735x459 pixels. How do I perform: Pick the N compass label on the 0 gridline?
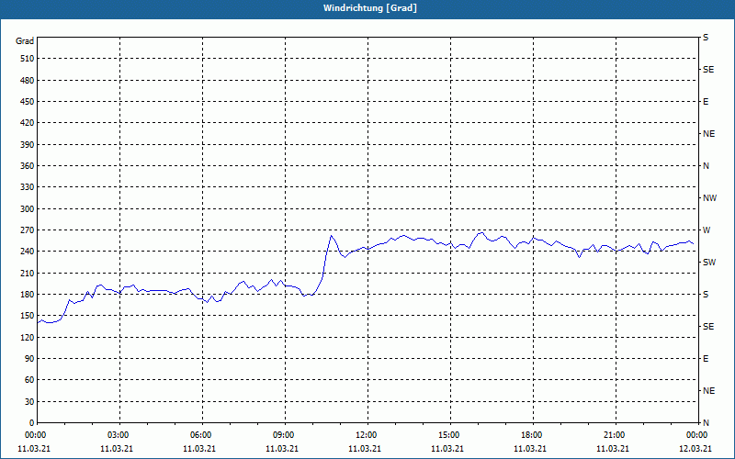pyautogui.click(x=707, y=423)
